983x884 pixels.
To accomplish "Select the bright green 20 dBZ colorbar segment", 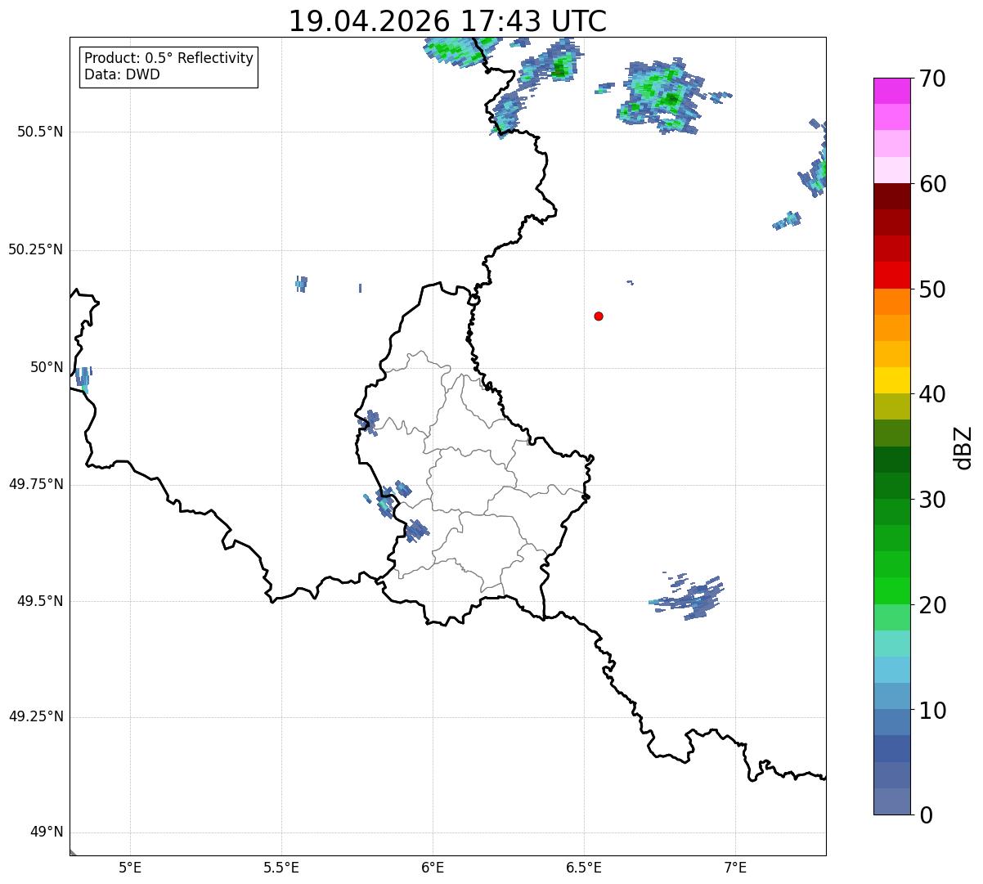I will (891, 590).
